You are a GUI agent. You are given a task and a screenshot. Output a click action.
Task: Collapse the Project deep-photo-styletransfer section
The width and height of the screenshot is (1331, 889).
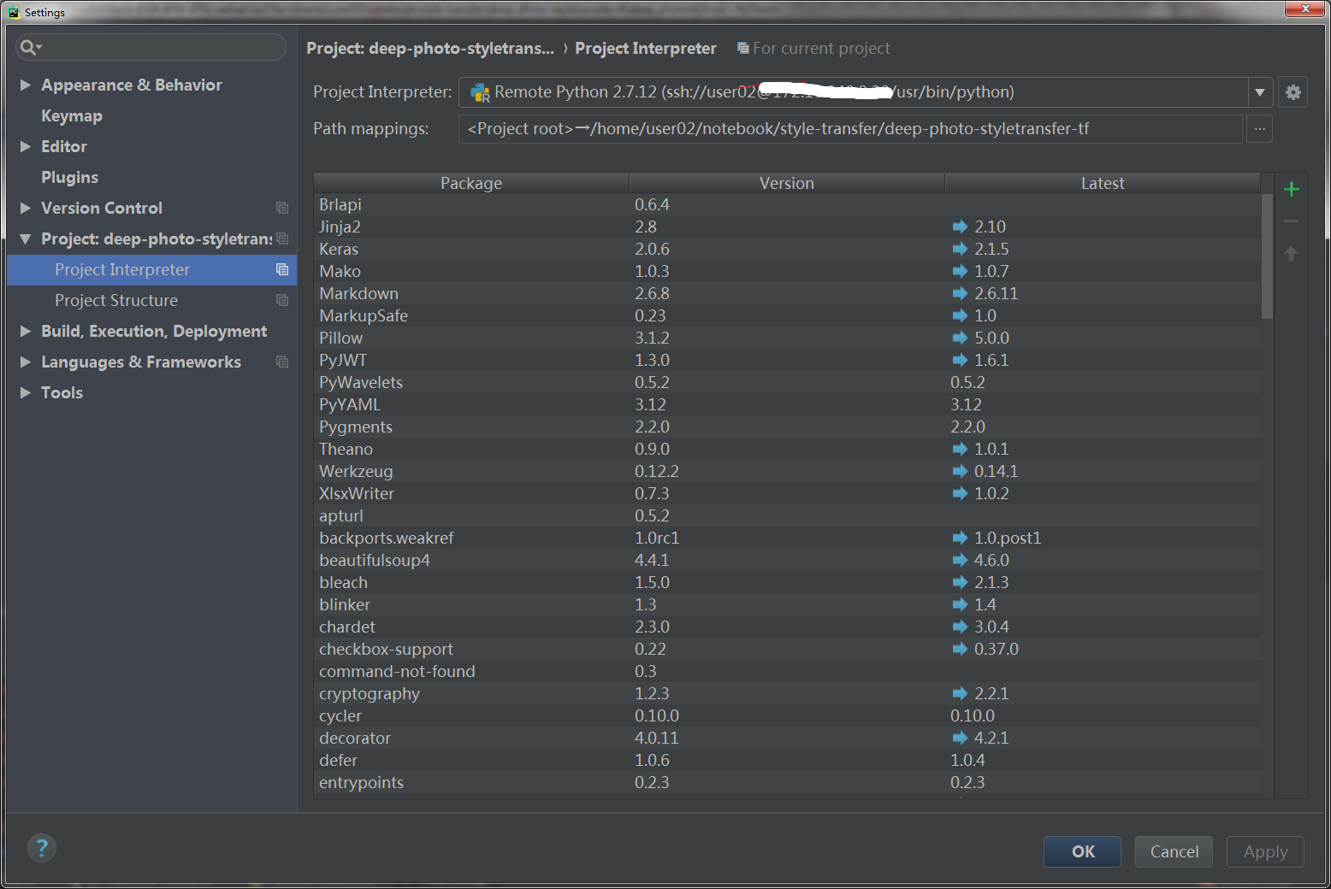(x=26, y=238)
